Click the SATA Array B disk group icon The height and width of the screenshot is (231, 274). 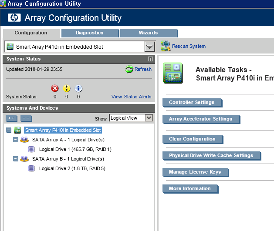pyautogui.click(x=24, y=159)
